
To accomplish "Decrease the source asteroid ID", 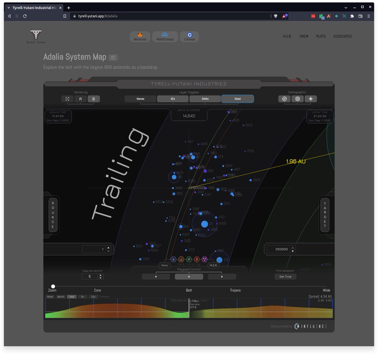I will (108, 251).
